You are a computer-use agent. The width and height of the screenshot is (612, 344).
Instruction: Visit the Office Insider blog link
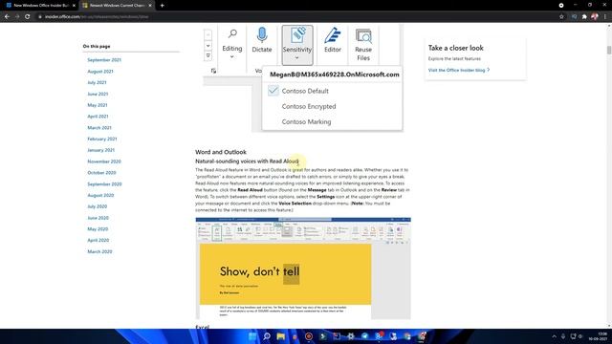coord(459,70)
